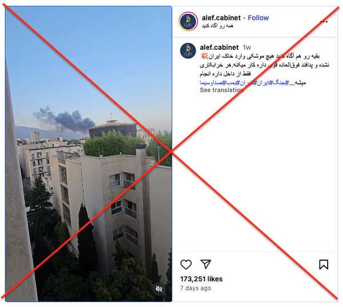Click the 7 days ago timestamp

tap(196, 288)
